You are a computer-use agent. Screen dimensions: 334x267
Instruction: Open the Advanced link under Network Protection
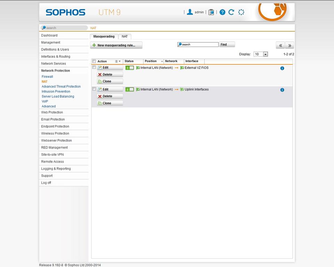click(49, 106)
